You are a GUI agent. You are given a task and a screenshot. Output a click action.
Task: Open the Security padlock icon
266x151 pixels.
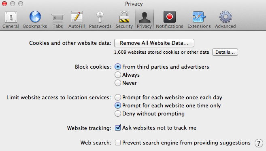point(124,17)
